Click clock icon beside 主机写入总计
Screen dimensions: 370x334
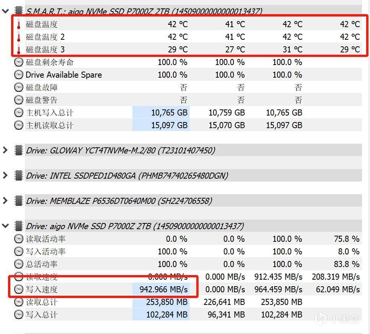click(19, 112)
